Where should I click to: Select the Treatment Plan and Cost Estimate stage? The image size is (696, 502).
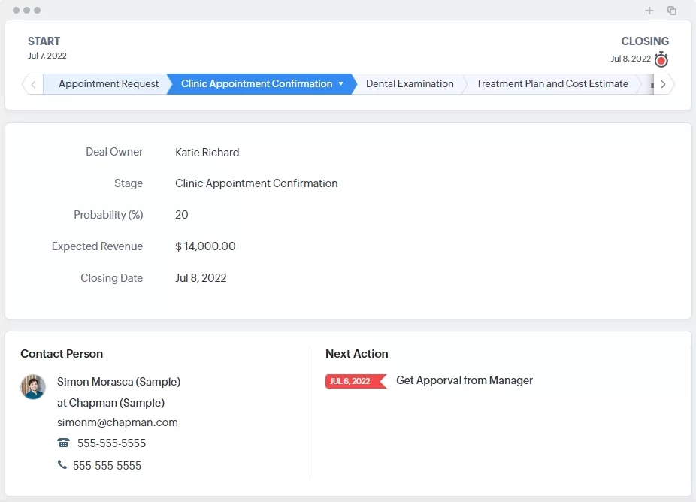pyautogui.click(x=552, y=84)
